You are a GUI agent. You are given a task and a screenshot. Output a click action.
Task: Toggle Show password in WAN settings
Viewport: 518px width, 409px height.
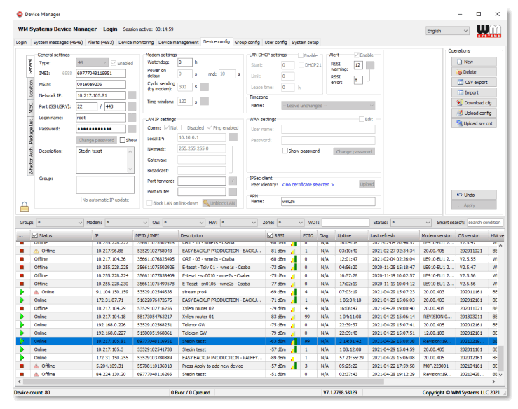click(285, 151)
